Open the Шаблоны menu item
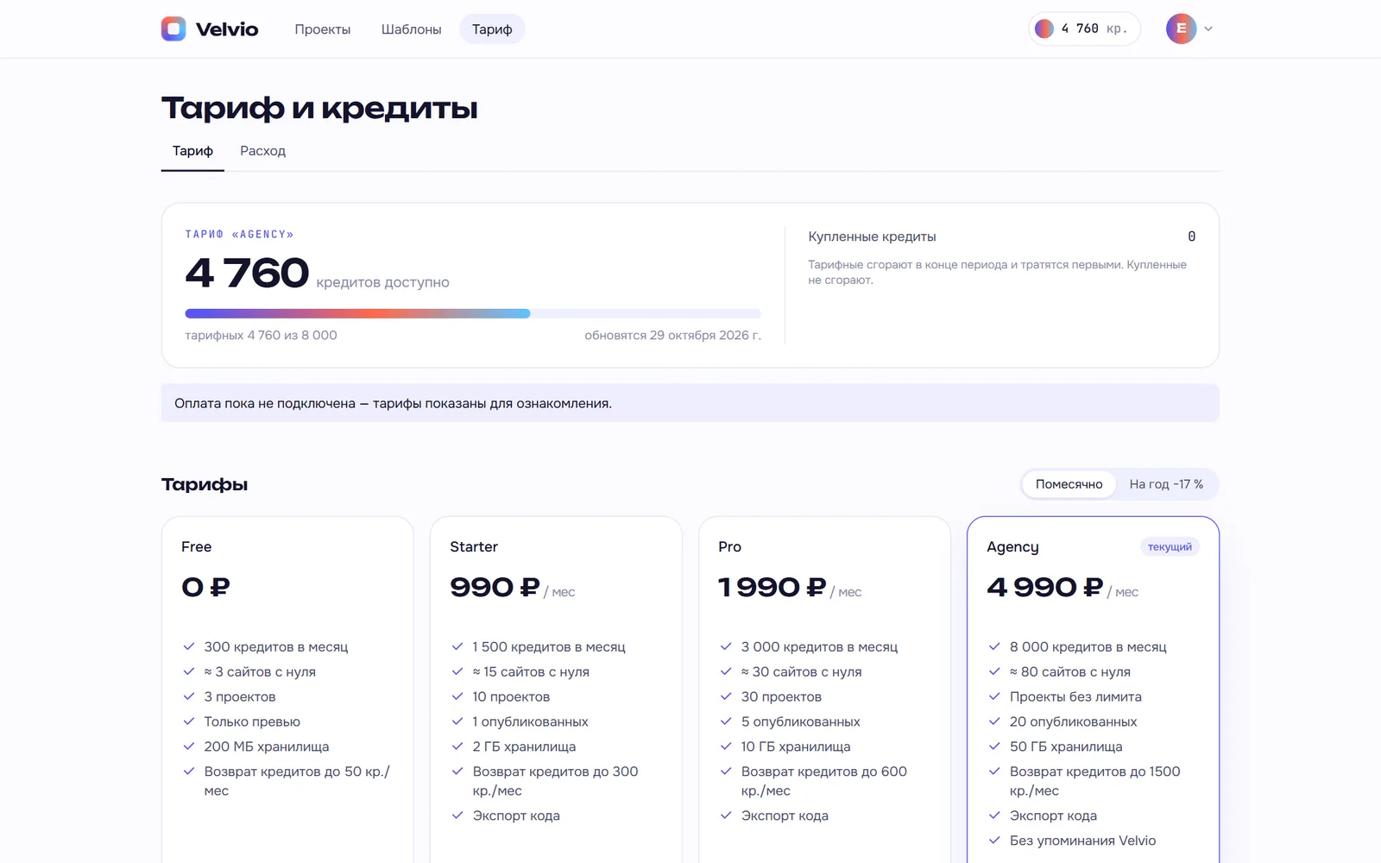1381x863 pixels. click(411, 29)
